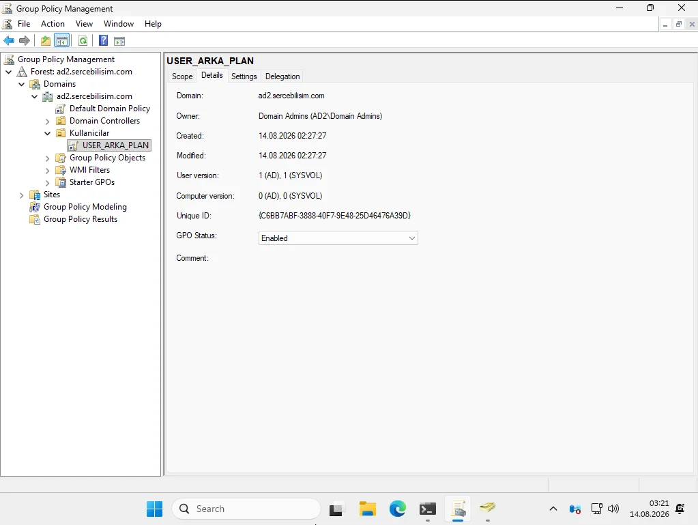Screen dimensions: 698x525
Task: Expand the WMI Filters node
Action: pyautogui.click(x=48, y=171)
